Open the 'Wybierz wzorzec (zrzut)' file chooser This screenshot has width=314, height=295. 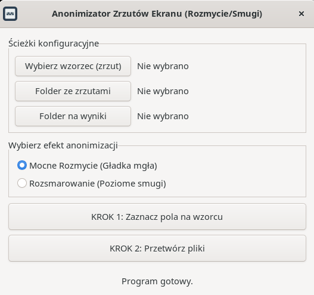[x=73, y=66]
